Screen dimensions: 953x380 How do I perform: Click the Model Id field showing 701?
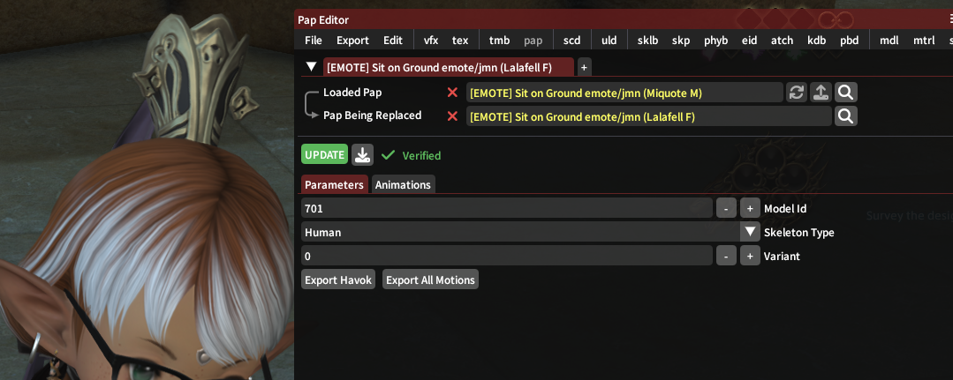coord(507,208)
